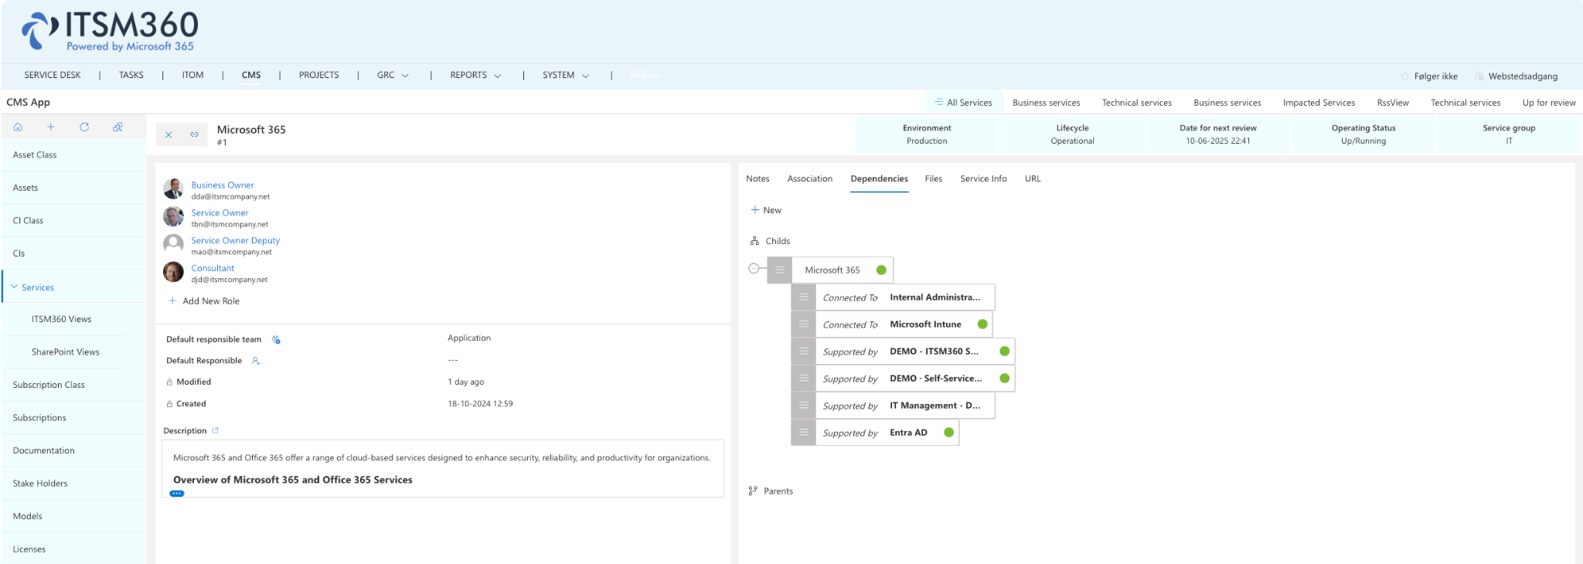Viewport: 1583px width, 564px height.
Task: Open ITSM360 Views in sidebar
Action: tap(62, 319)
